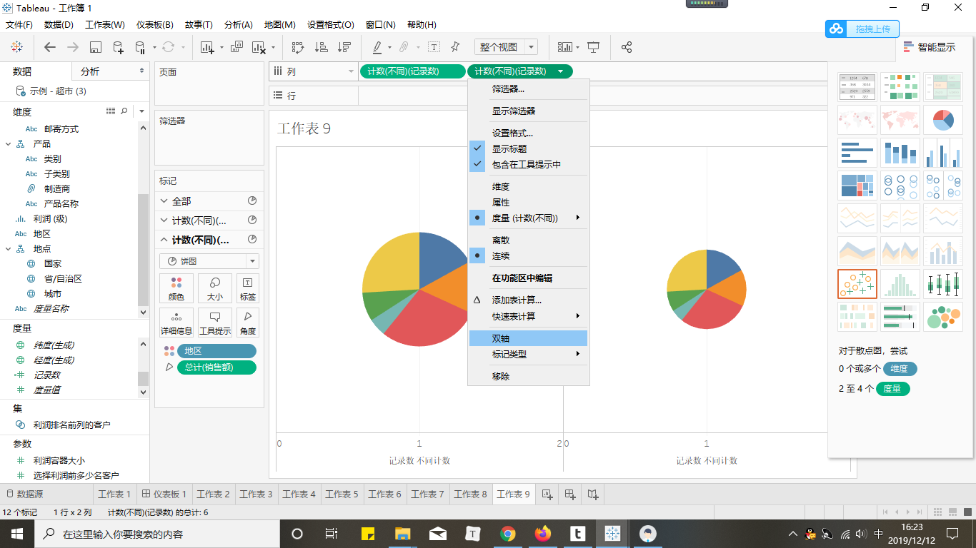Screen dimensions: 976x548
Task: Click the 角度 button on the marks card
Action: [x=248, y=323]
